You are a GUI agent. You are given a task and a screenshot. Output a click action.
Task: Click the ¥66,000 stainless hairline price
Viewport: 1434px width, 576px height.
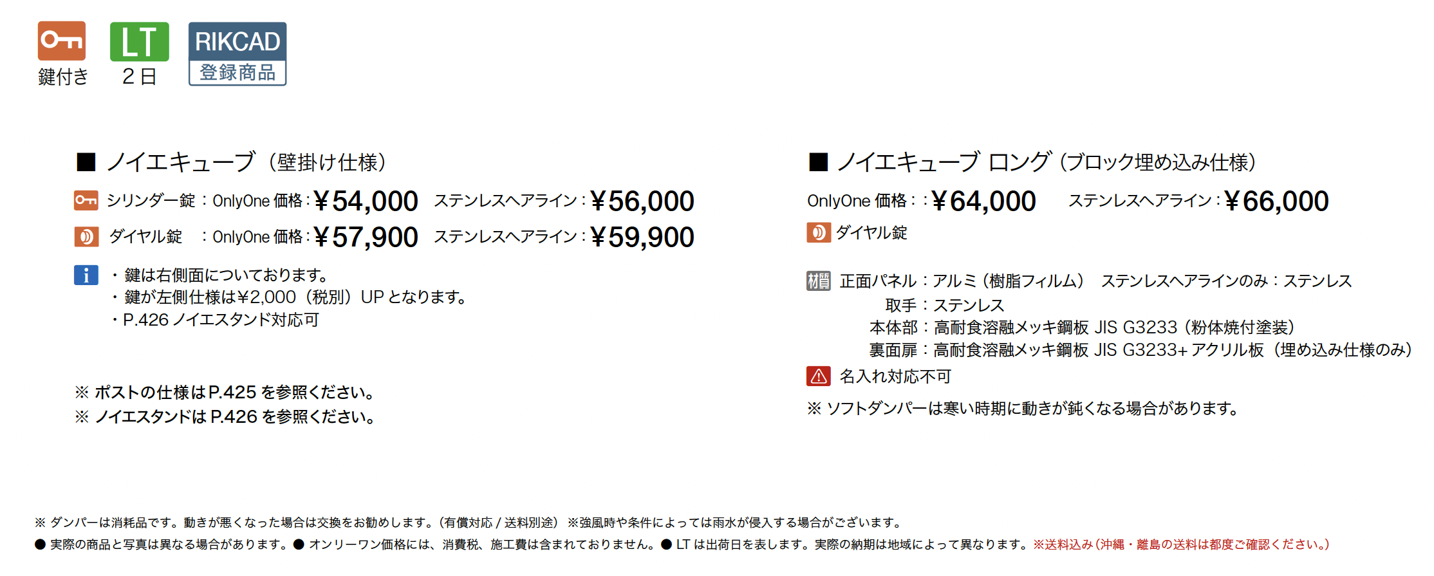coord(1276,201)
